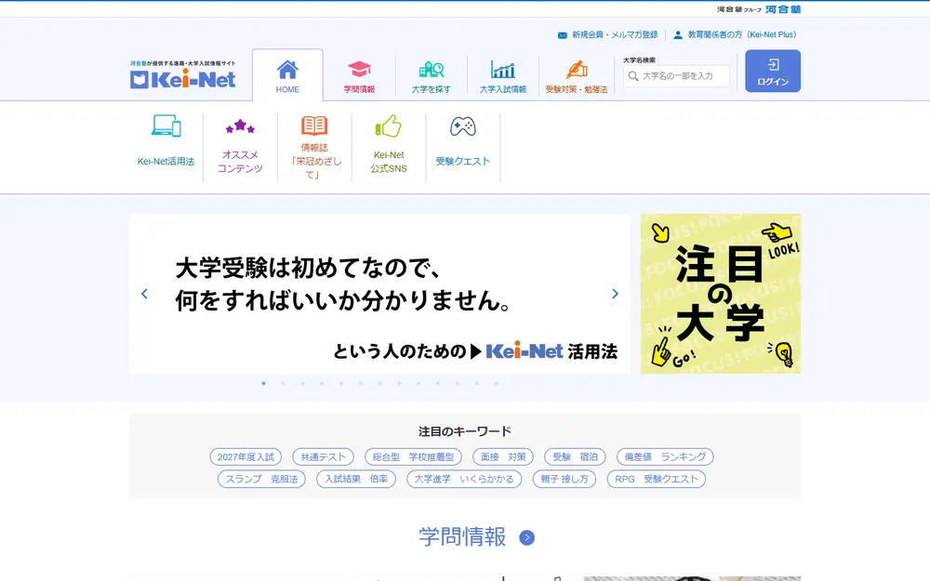Screen dimensions: 930x581
Task: Click the arrow circle icon beside 学問情報
Action: pos(526,537)
